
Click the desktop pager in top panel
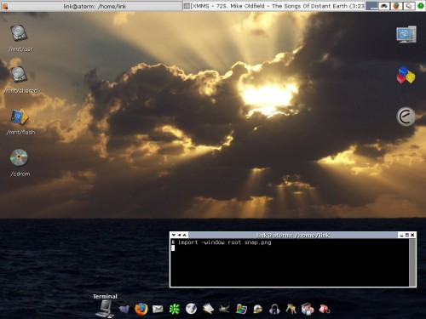371,6
